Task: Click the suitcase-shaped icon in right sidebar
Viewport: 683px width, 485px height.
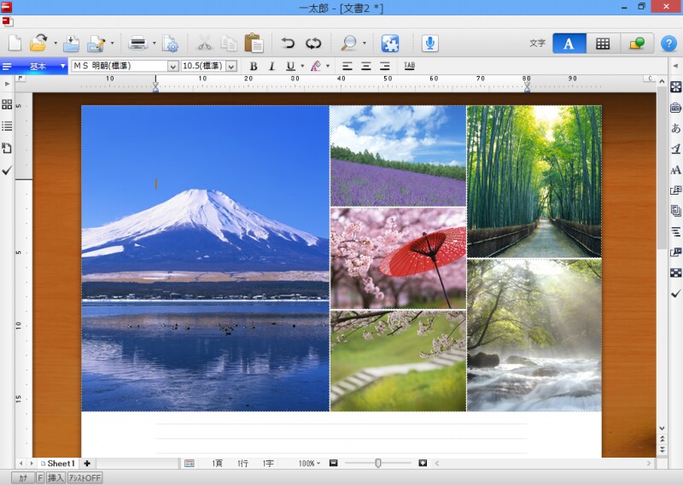Action: (x=675, y=108)
